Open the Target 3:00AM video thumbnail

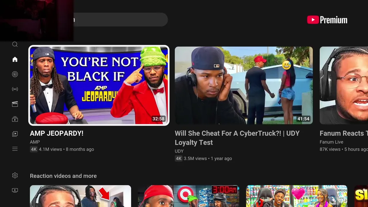(189, 196)
